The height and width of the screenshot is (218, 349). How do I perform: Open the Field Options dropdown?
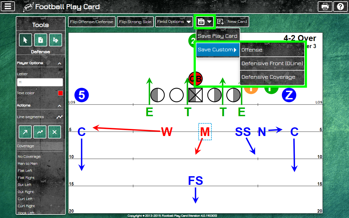(174, 22)
